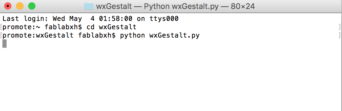The width and height of the screenshot is (342, 111).
Task: Click the wxGestalt folder proxy icon in the title bar
Action: [x=88, y=6]
